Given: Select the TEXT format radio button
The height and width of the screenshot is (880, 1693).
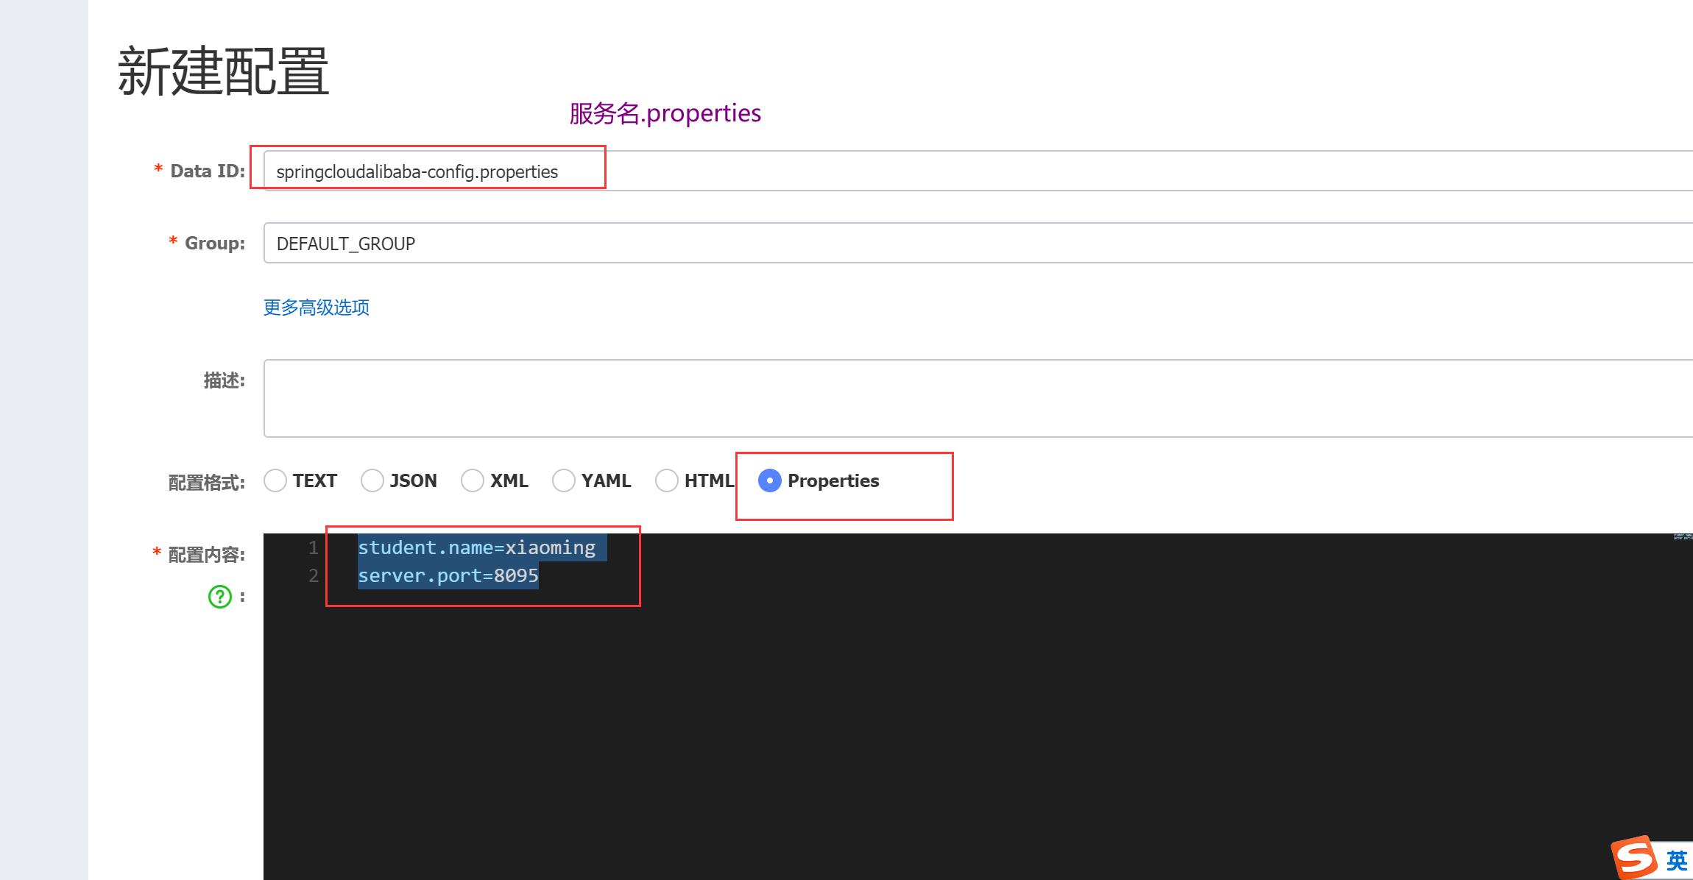Looking at the screenshot, I should coord(275,480).
